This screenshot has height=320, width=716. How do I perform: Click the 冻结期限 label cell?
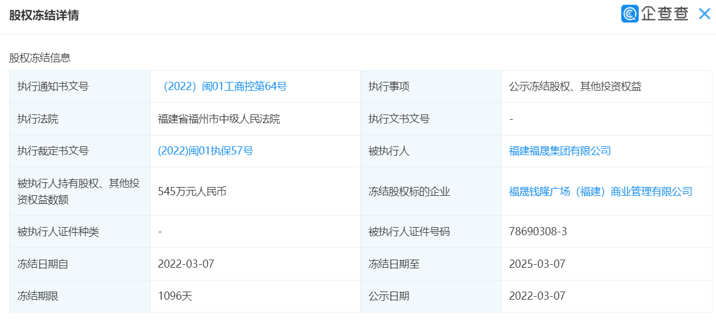click(80, 296)
